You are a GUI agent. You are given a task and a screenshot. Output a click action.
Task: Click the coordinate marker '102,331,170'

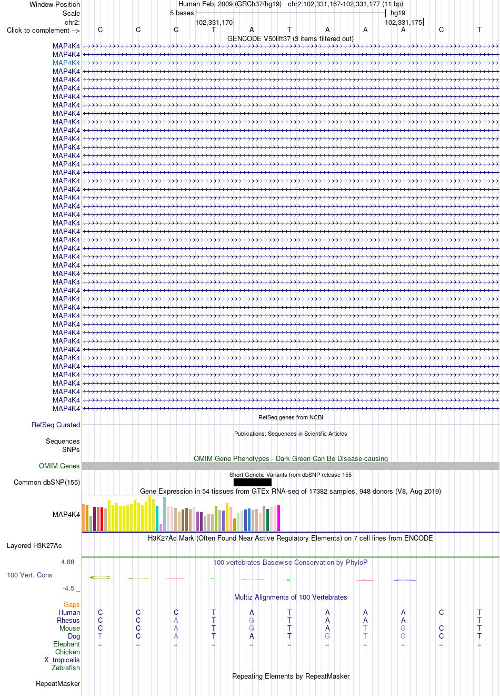(214, 22)
